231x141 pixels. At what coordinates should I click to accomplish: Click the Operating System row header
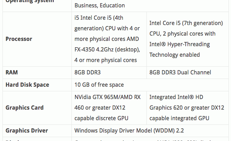pos(30,1)
